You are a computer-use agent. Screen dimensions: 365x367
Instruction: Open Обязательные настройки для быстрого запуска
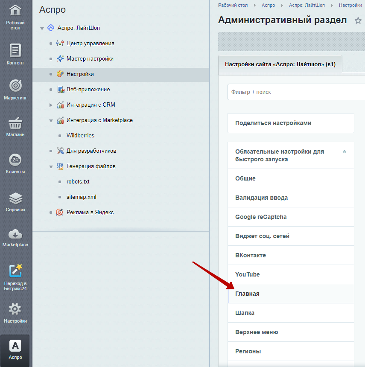tap(291, 155)
